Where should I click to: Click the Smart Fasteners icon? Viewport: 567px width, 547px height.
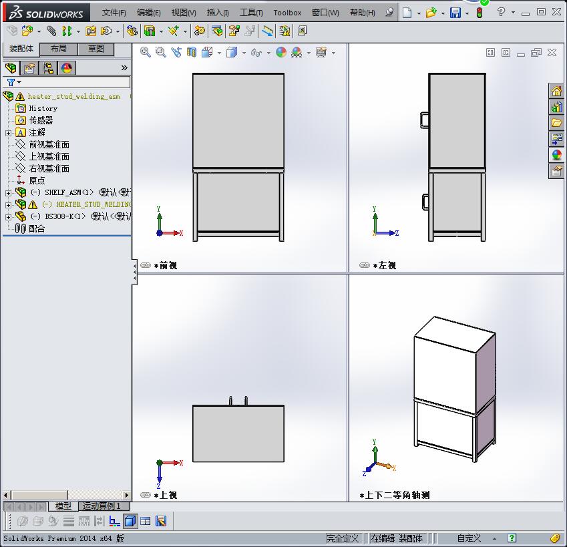[x=91, y=31]
